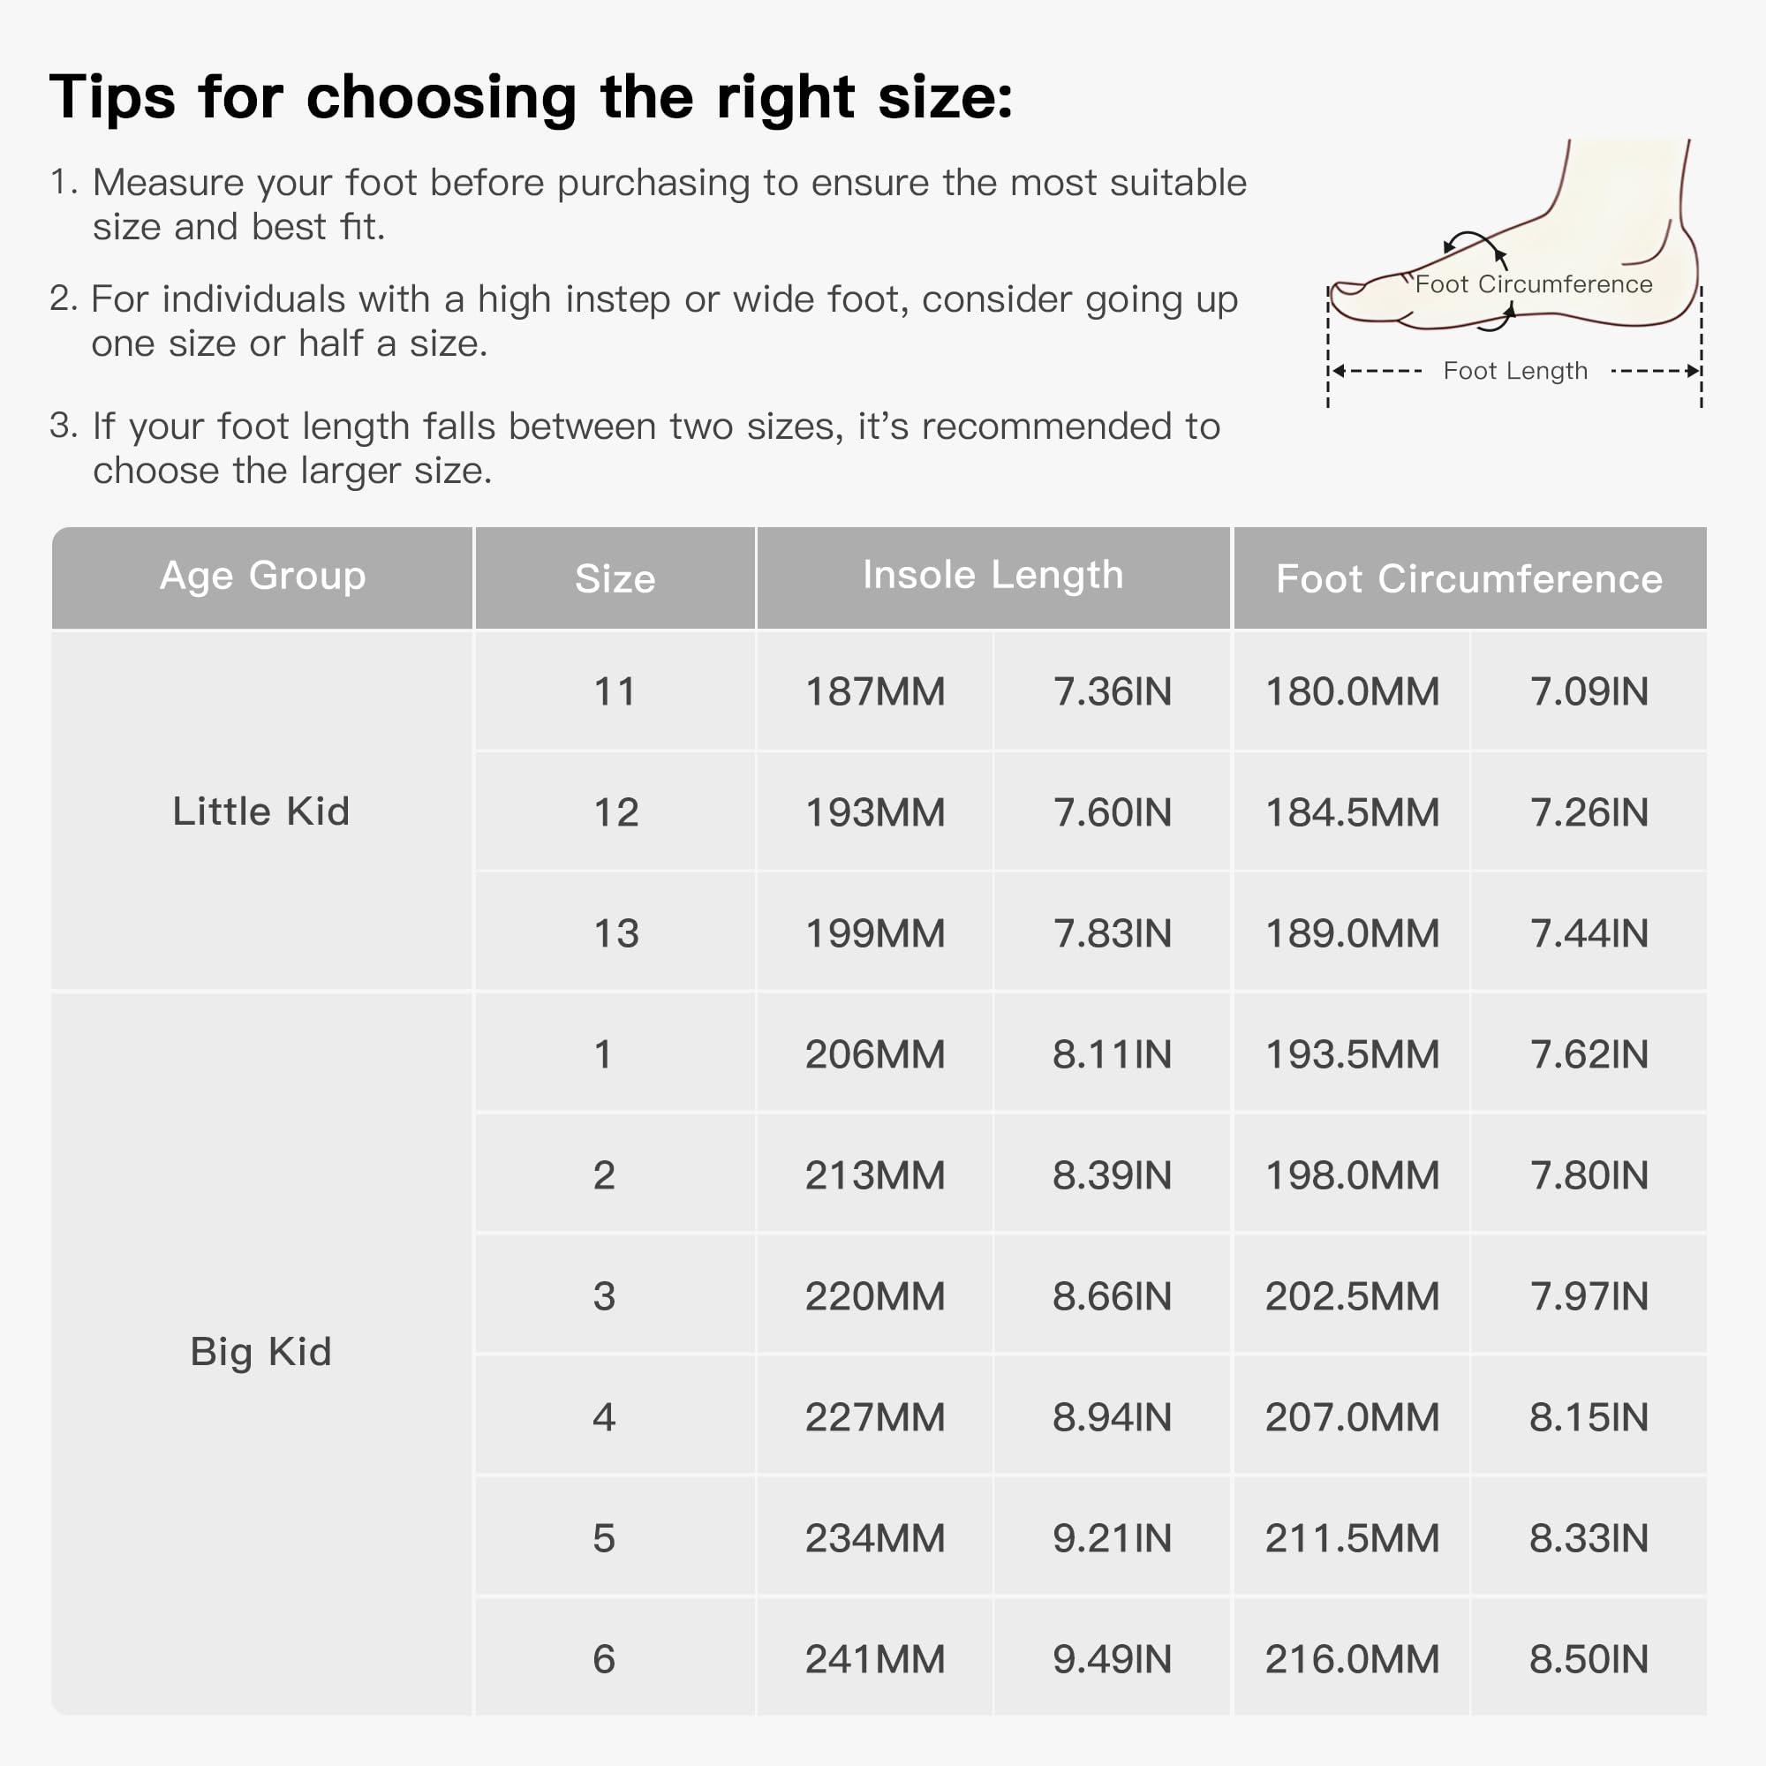Select the Age Group column header
This screenshot has height=1766, width=1766.
(x=262, y=576)
